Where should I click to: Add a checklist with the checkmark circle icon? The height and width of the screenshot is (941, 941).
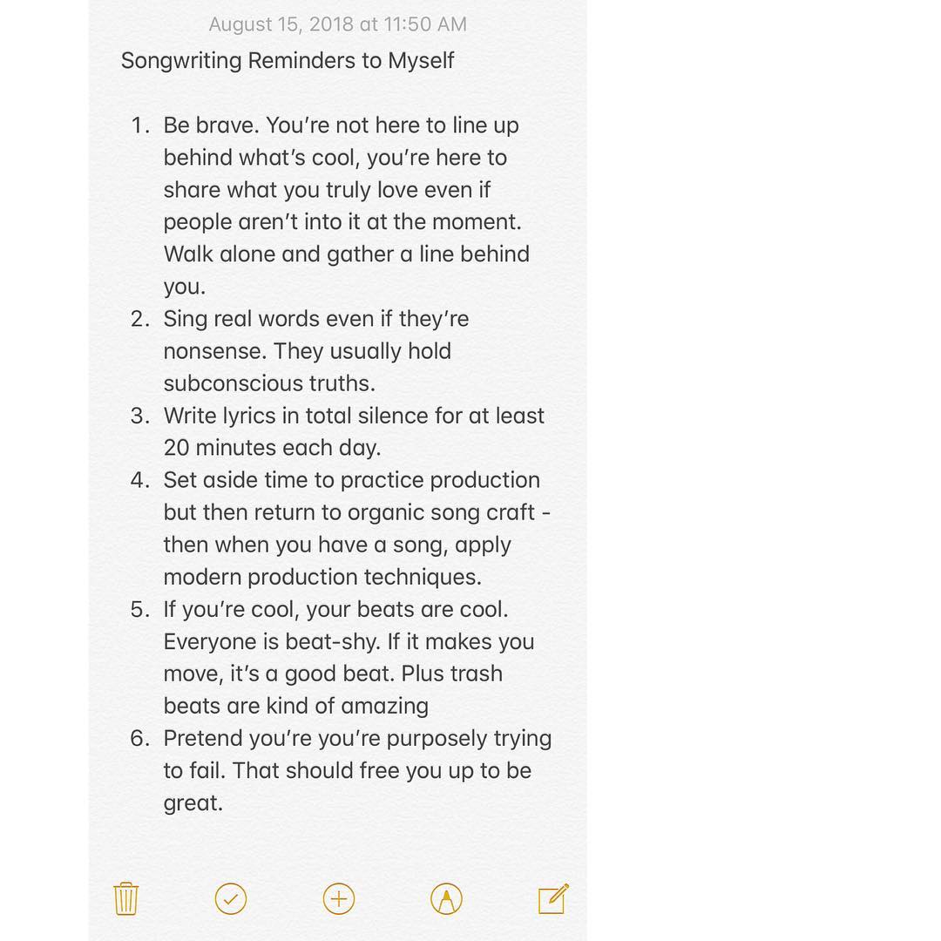click(231, 898)
